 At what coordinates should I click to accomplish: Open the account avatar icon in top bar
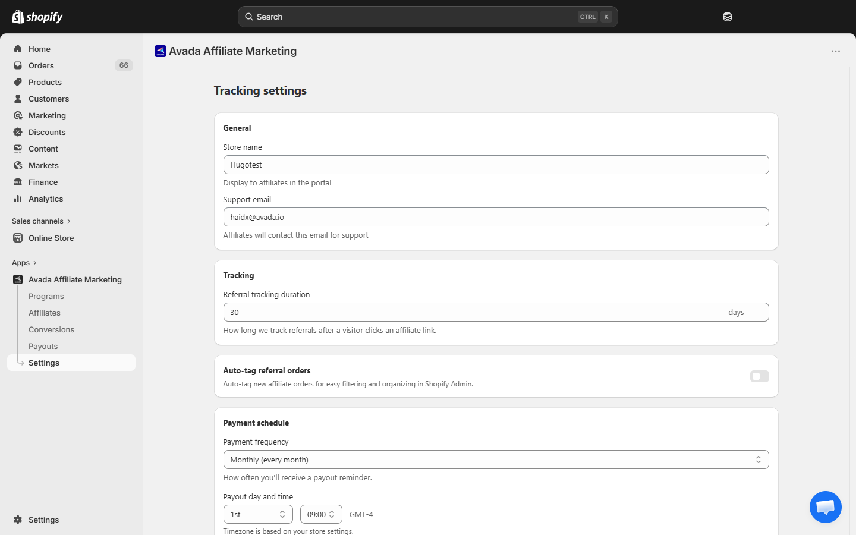click(728, 17)
